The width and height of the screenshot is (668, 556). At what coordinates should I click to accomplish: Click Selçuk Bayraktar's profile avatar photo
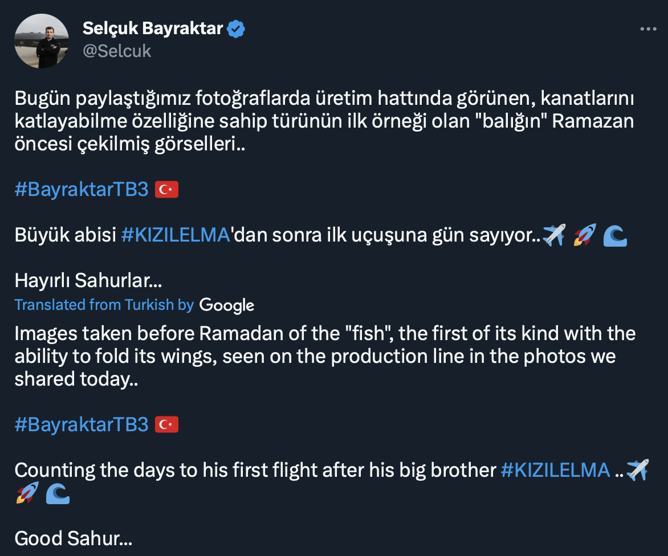tap(38, 42)
